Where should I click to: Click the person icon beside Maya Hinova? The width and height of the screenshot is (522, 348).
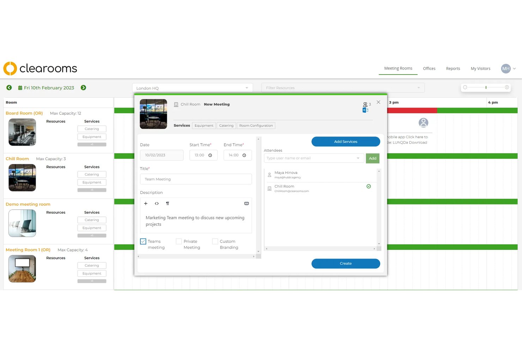click(269, 175)
